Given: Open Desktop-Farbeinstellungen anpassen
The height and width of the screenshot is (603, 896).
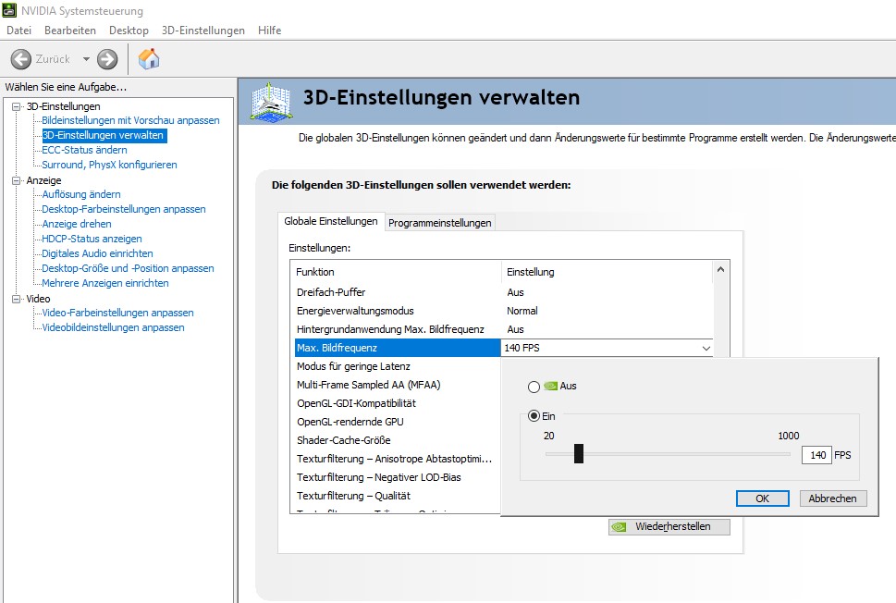Looking at the screenshot, I should pyautogui.click(x=123, y=209).
